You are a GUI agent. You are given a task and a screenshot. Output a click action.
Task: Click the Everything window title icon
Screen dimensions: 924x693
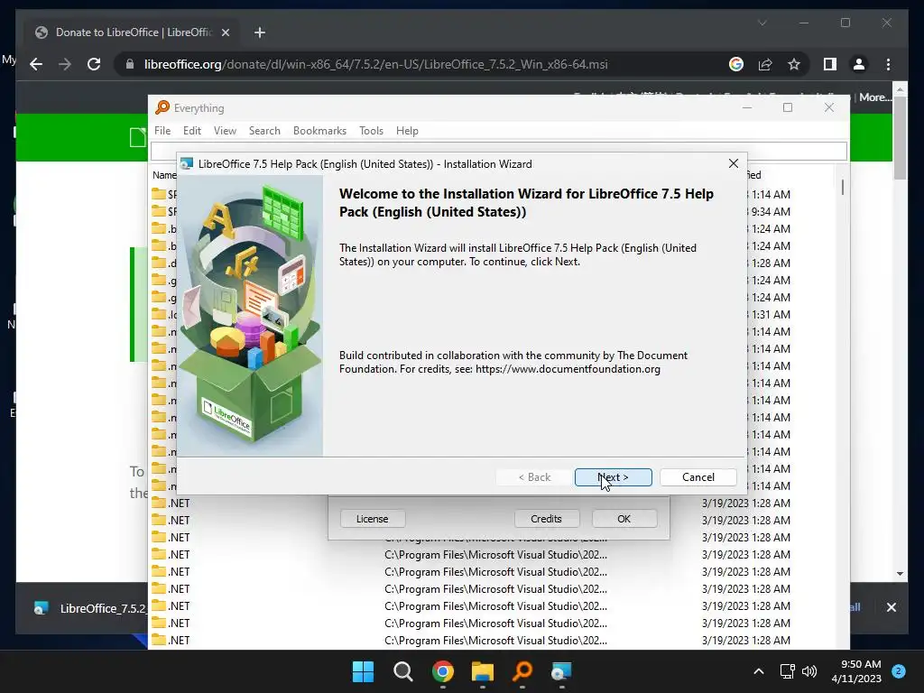162,107
